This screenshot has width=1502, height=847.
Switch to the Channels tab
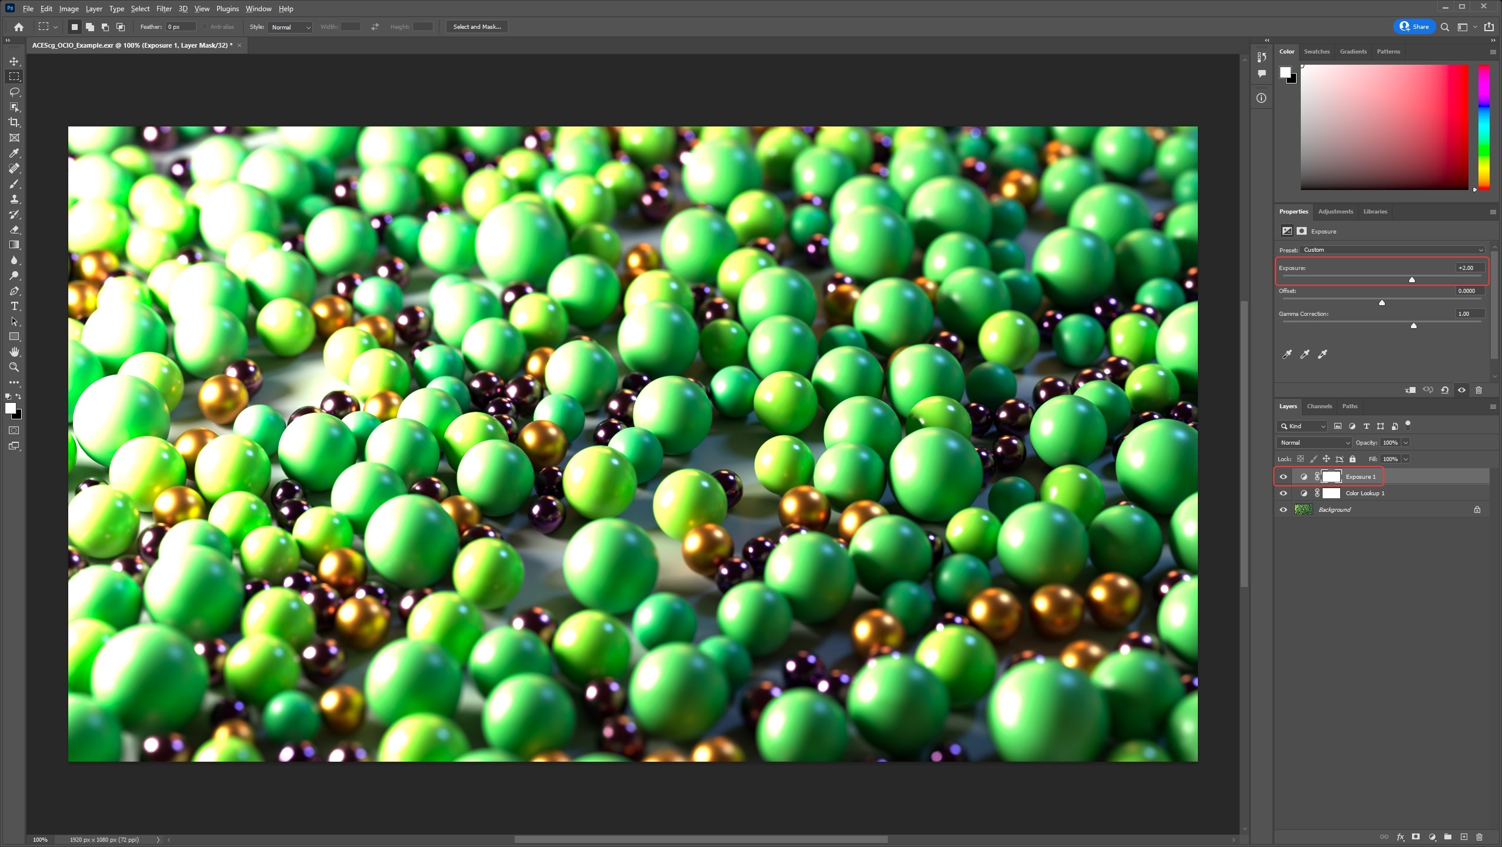[x=1319, y=406]
